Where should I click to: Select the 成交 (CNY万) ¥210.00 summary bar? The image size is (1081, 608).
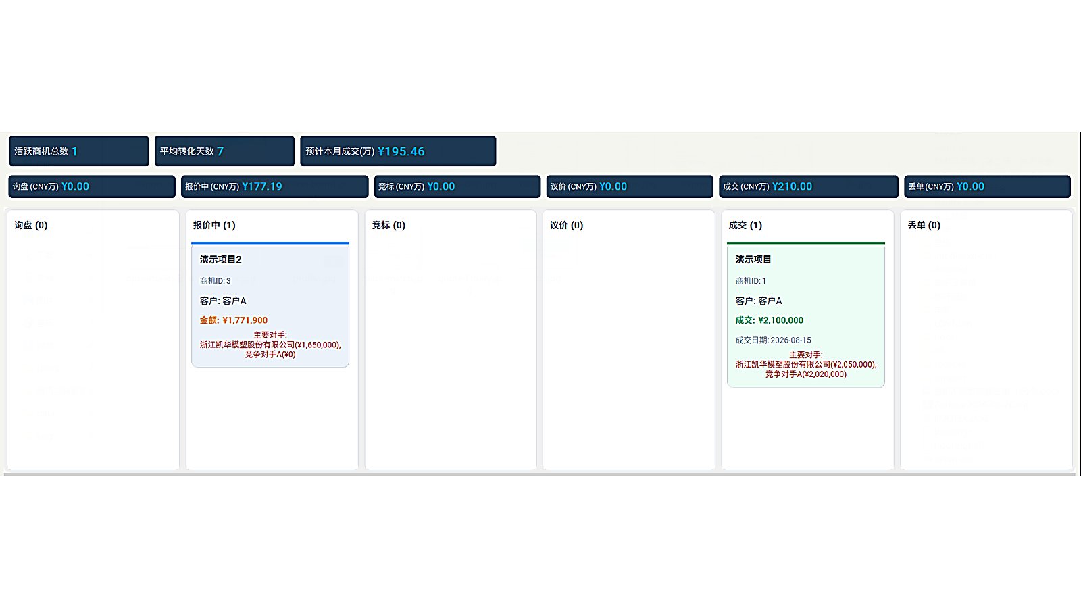(809, 186)
